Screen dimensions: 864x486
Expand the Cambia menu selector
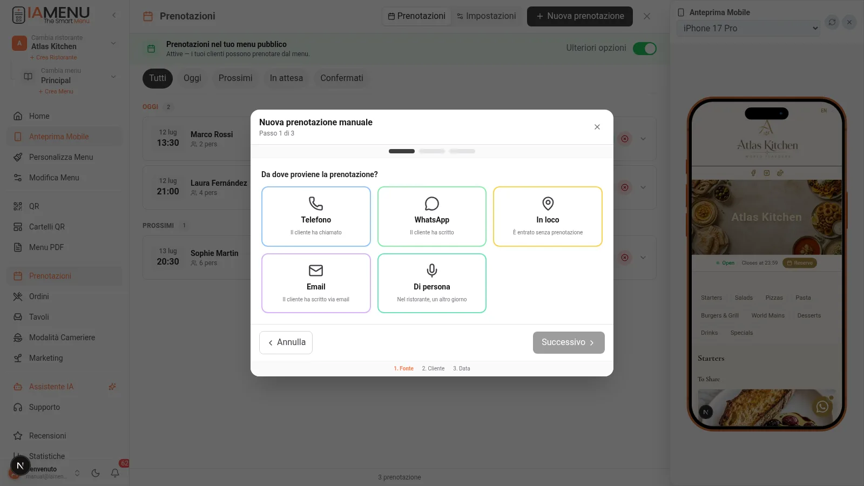click(x=113, y=76)
